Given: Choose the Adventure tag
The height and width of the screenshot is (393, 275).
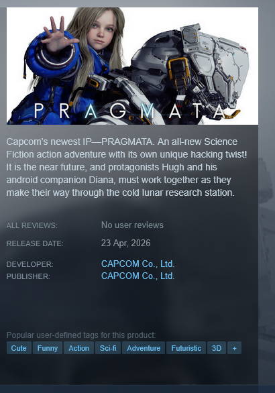Looking at the screenshot, I should (x=144, y=348).
